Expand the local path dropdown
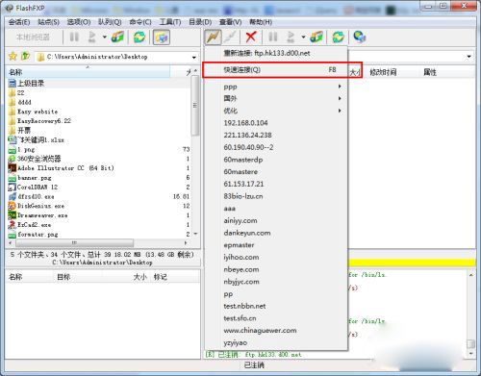 (194, 57)
